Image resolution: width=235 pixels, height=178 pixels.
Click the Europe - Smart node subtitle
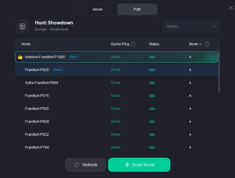52,29
